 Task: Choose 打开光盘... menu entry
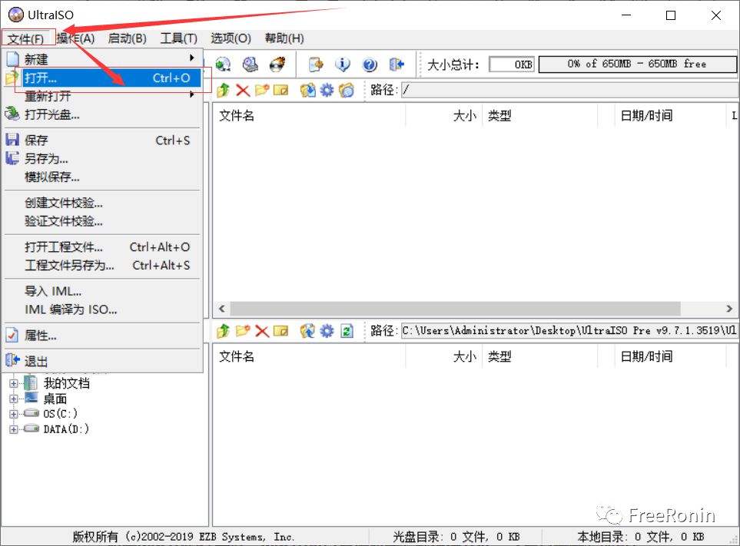103,114
